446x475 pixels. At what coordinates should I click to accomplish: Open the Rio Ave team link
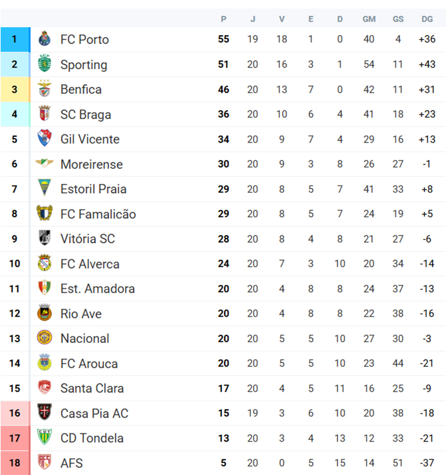[81, 313]
